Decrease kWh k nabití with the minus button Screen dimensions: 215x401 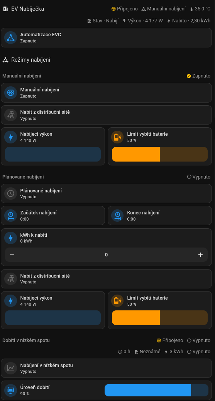pos(12,255)
